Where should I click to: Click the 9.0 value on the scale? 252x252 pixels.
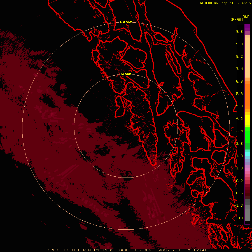point(239,44)
